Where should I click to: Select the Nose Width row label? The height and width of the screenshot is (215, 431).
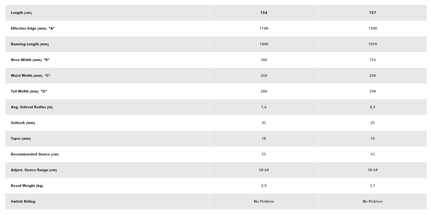pyautogui.click(x=30, y=60)
